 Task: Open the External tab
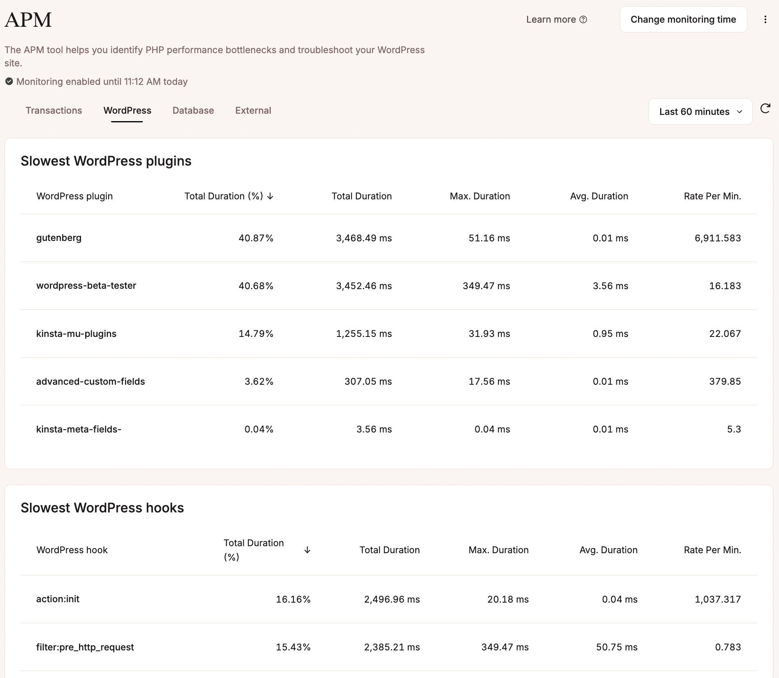pos(253,110)
